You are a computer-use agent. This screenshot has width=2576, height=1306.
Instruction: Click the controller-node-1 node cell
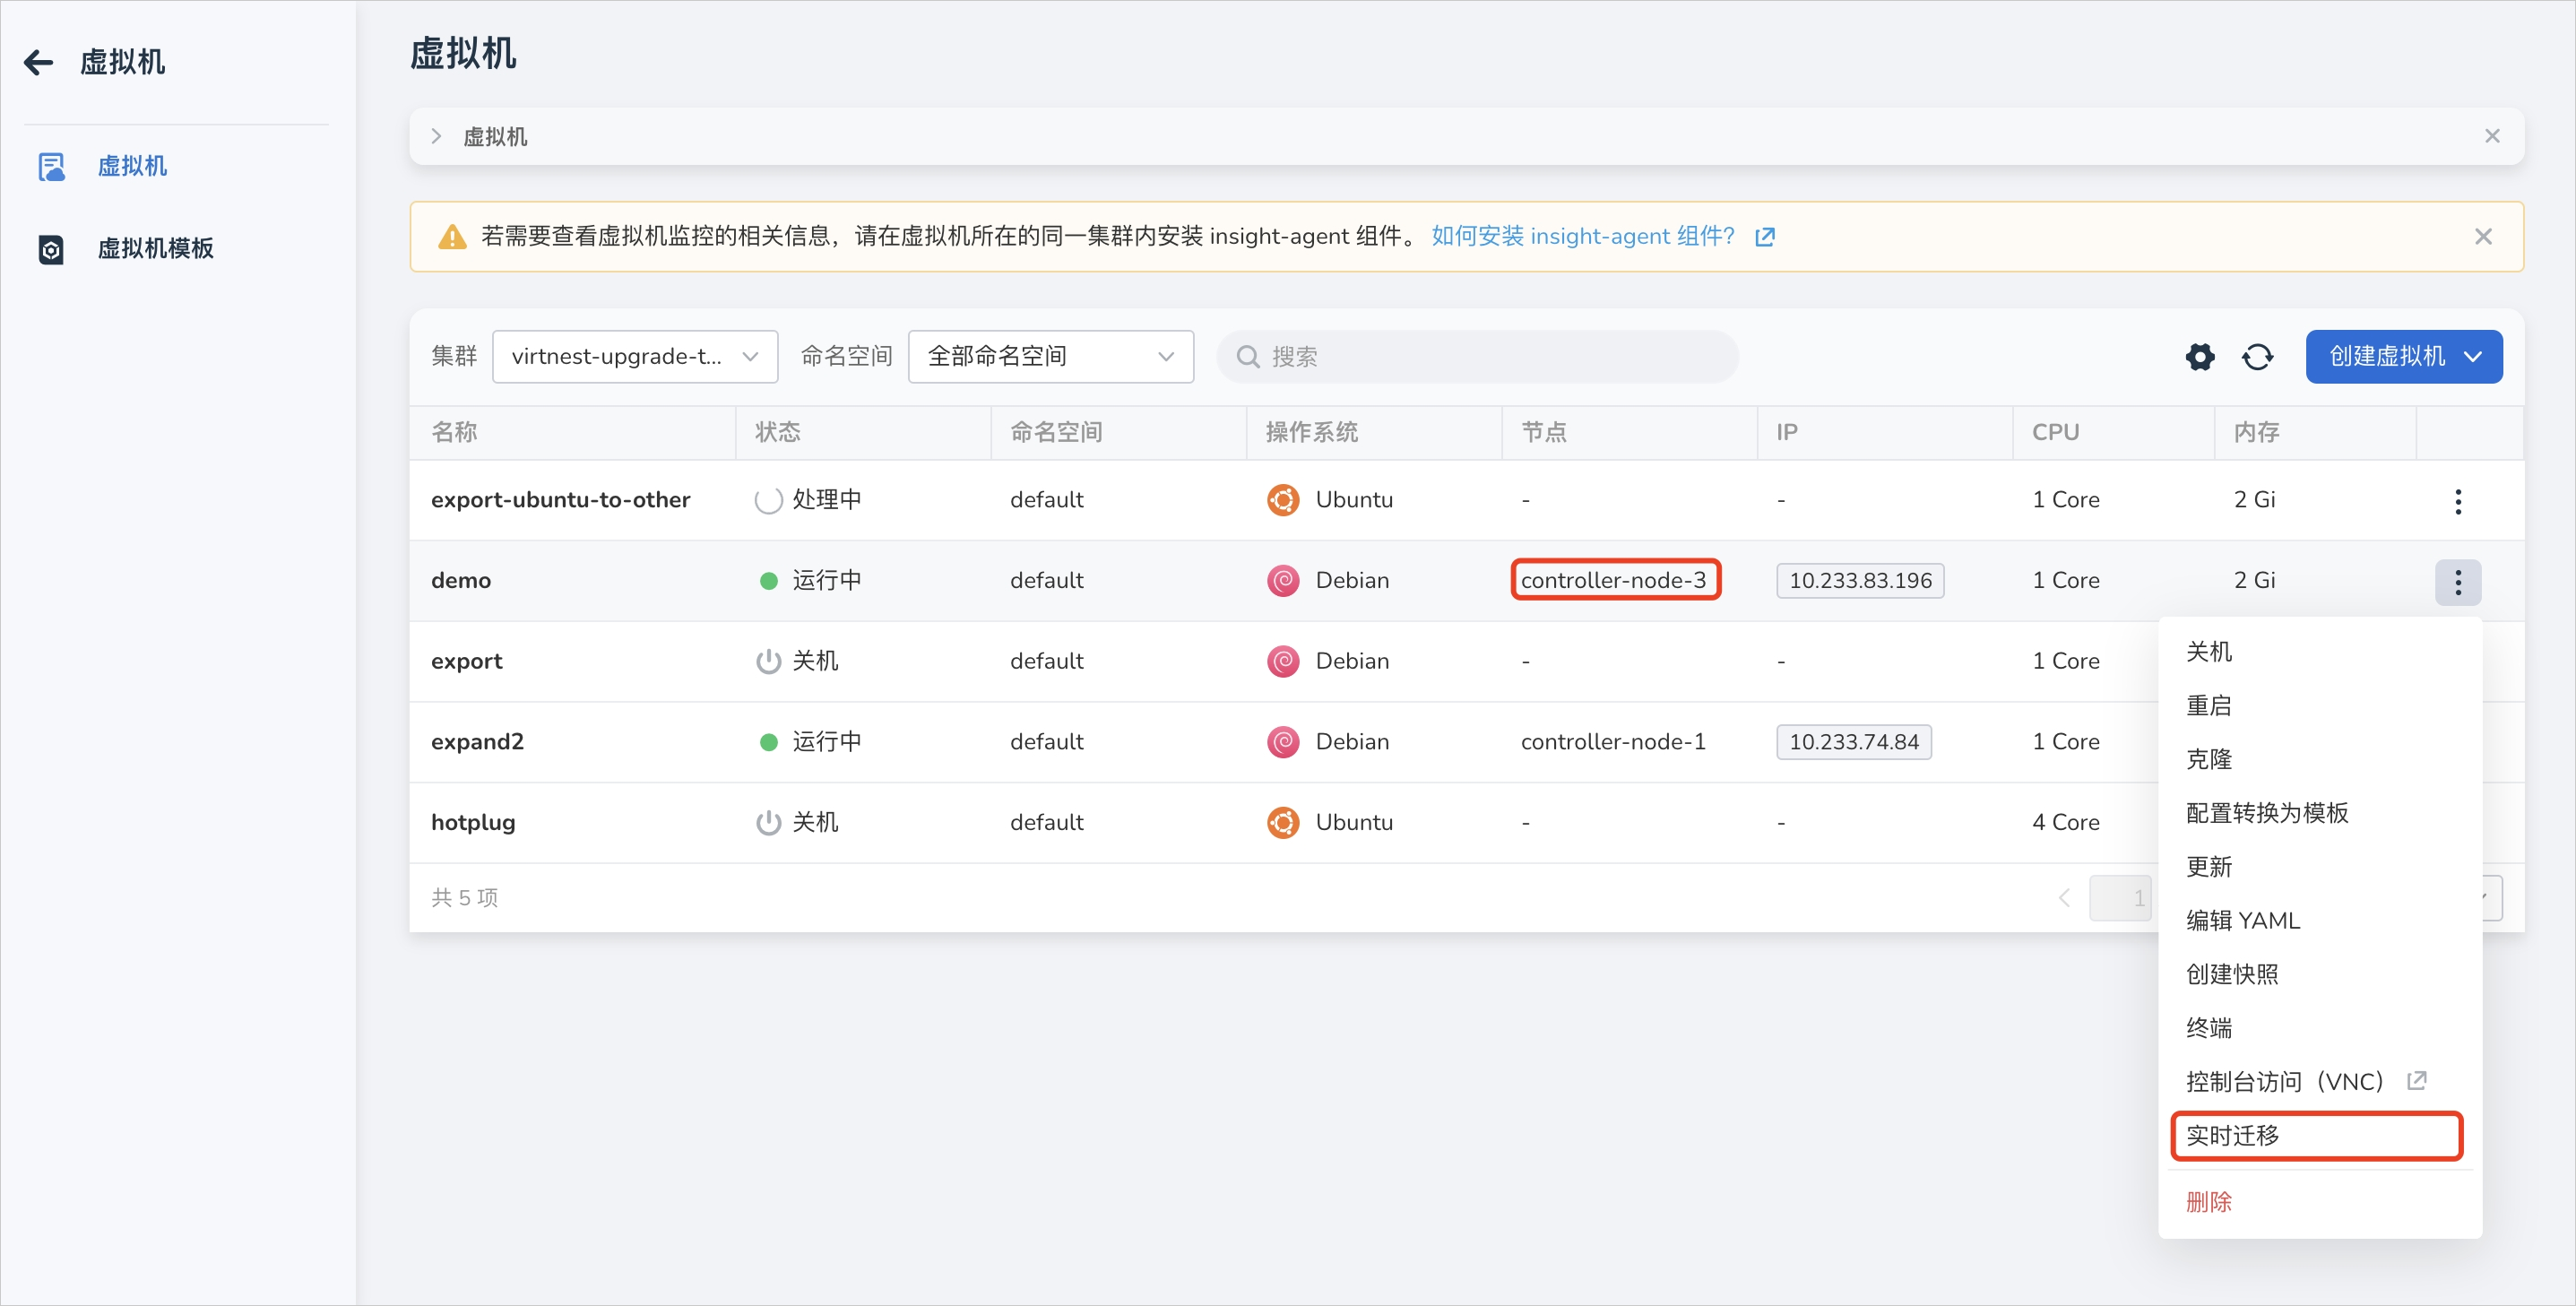[x=1613, y=742]
